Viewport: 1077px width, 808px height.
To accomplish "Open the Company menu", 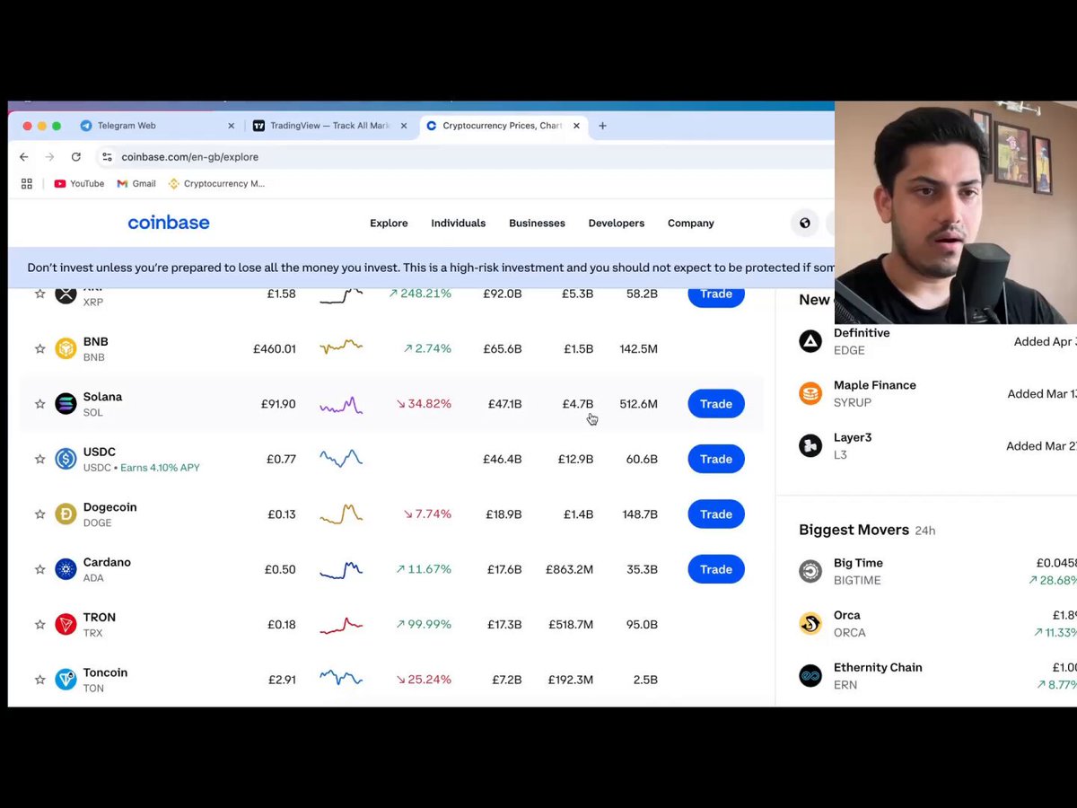I will pyautogui.click(x=690, y=224).
